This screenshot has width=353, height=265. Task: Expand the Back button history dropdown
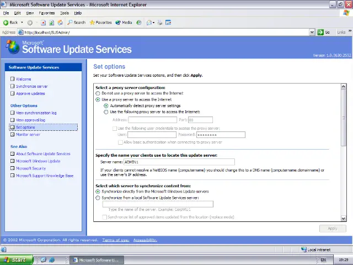[22, 23]
